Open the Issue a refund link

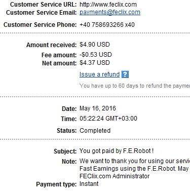coord(99,74)
